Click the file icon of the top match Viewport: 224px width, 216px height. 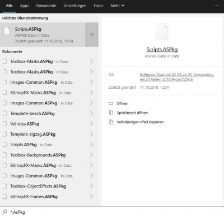[7, 31]
